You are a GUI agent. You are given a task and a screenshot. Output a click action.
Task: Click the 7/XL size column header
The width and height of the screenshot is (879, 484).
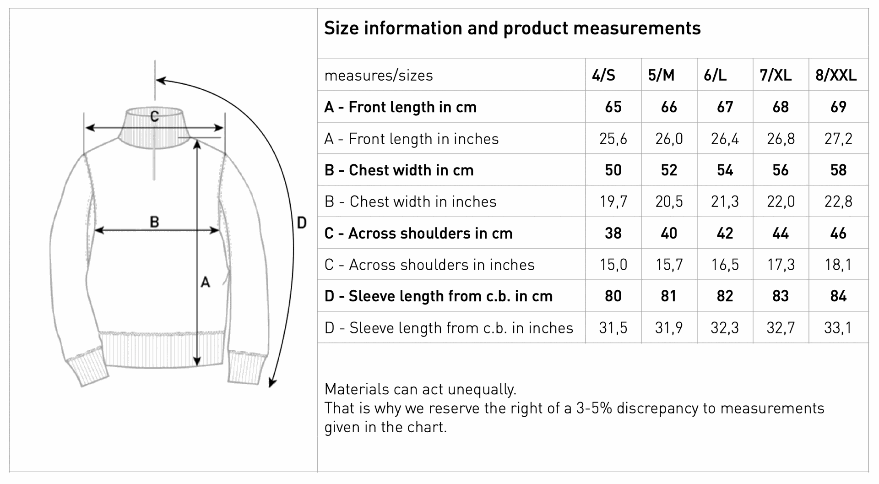pyautogui.click(x=776, y=75)
